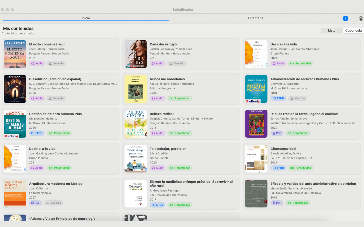Viewport: 364px width, 227px height.
Task: Click the Mis contenidos heading
Action: [18, 29]
